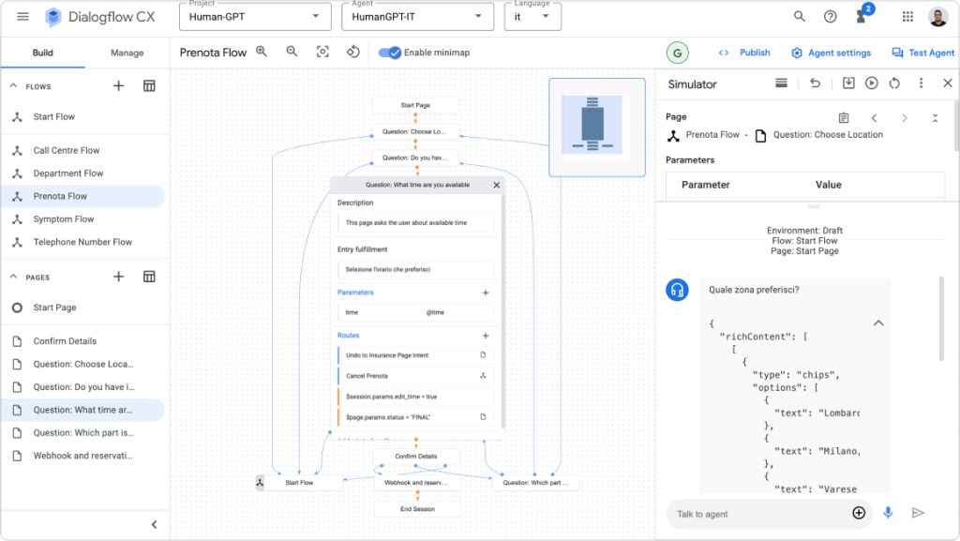Click the zoom out magnifier icon
Viewport: 960px width, 541px height.
coord(292,53)
